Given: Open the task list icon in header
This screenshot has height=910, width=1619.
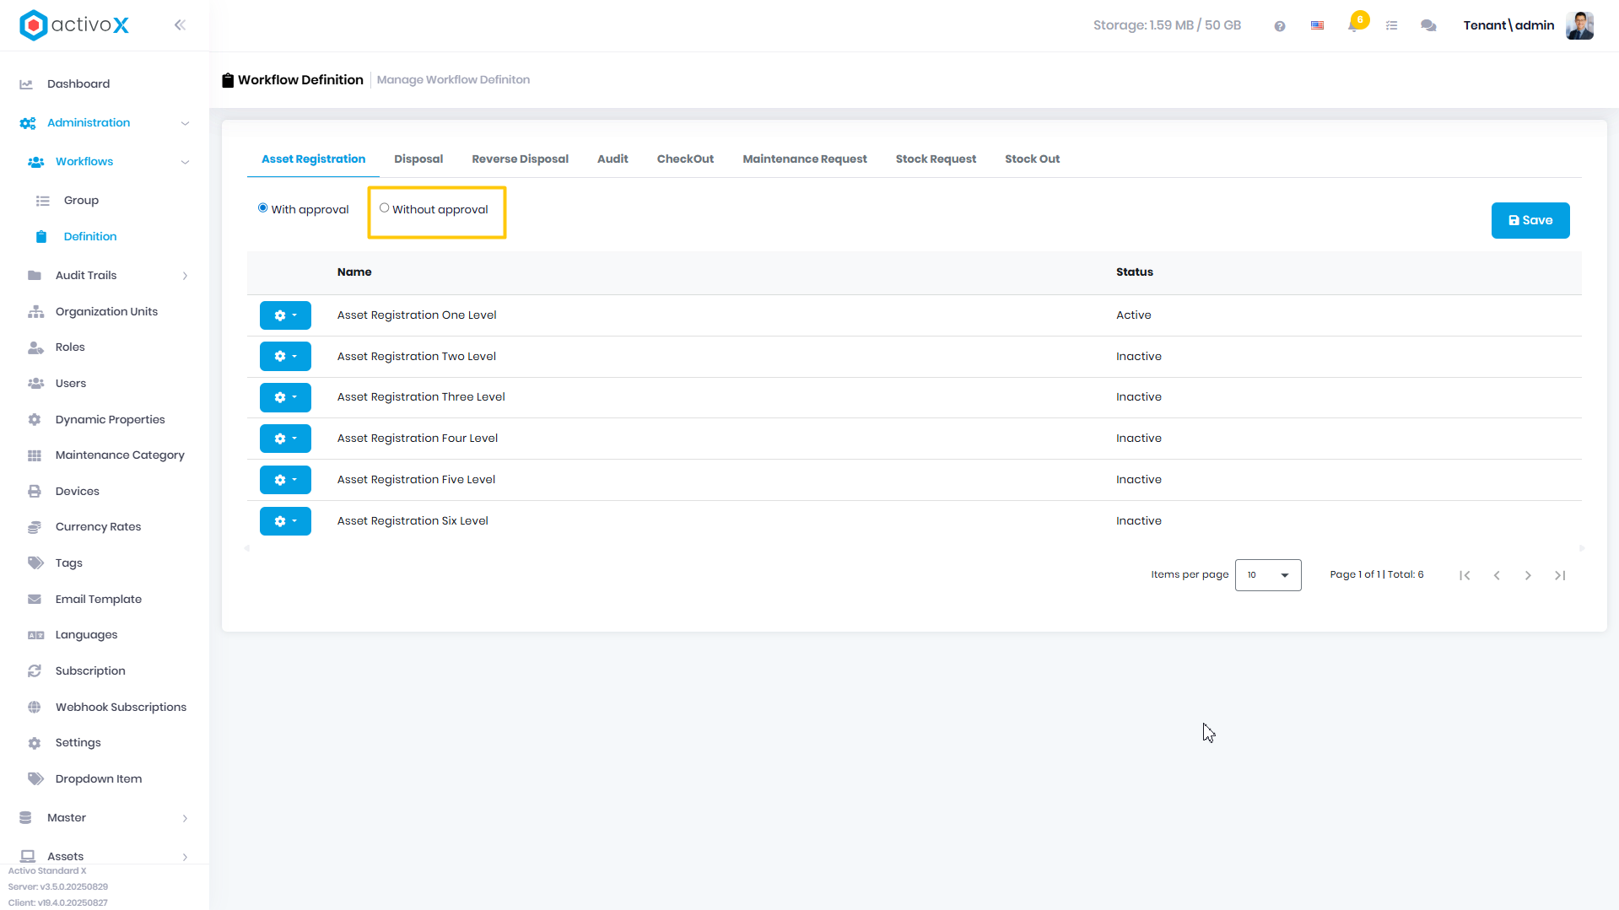Looking at the screenshot, I should (1391, 26).
